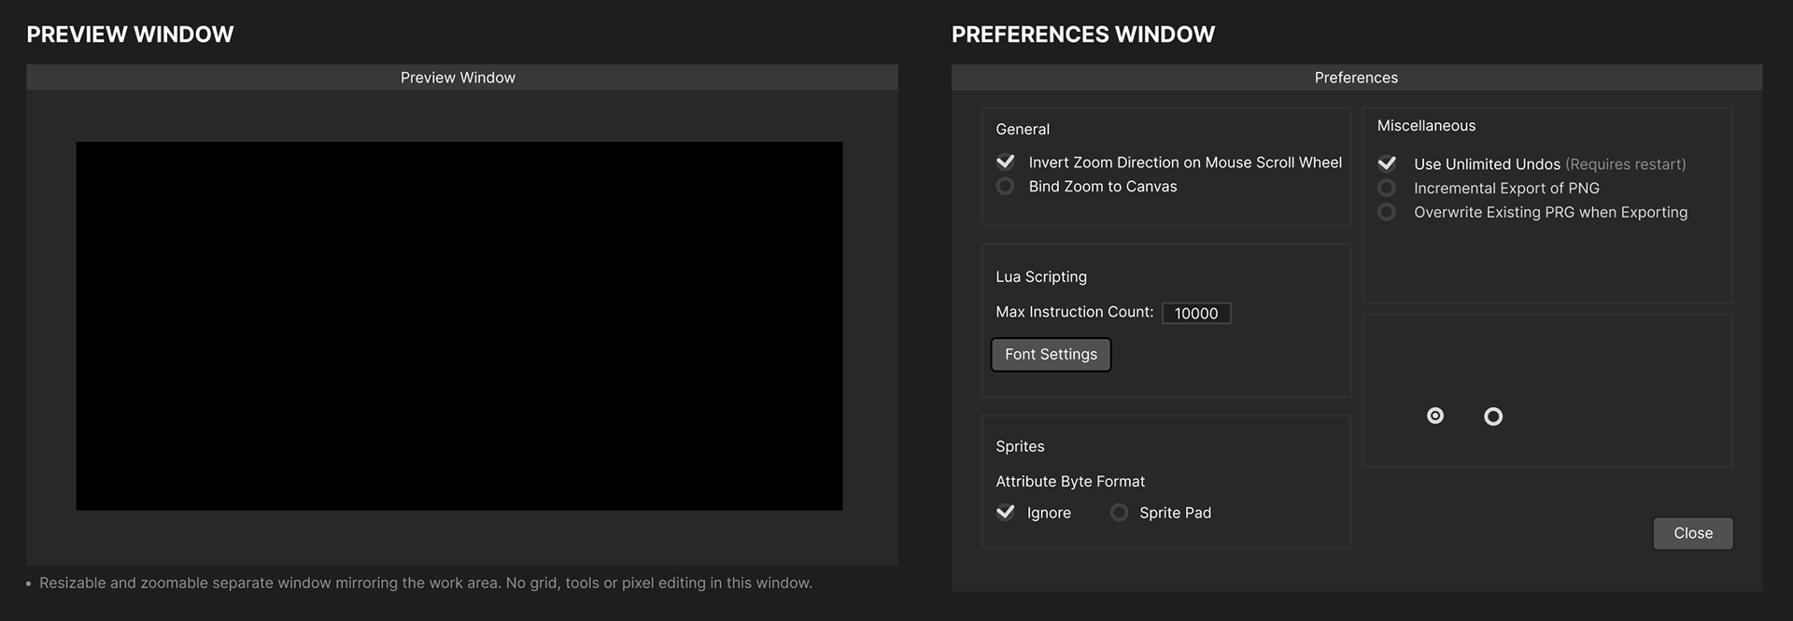Open Font Settings
Screen dimensions: 1793x621
(x=1051, y=355)
